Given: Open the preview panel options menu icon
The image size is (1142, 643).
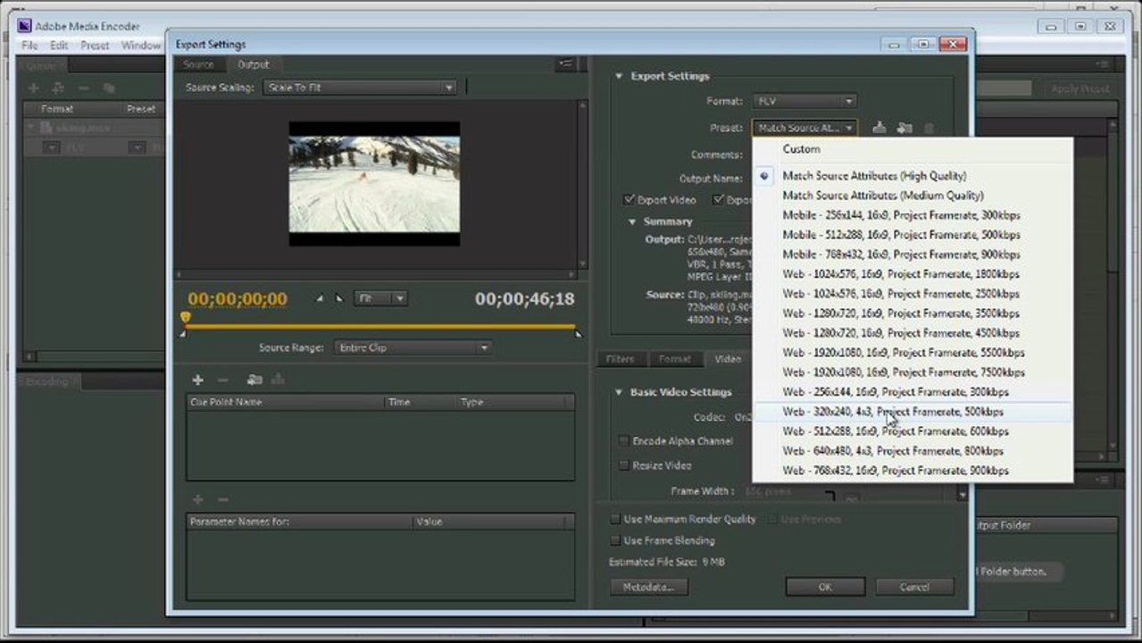Looking at the screenshot, I should point(565,64).
